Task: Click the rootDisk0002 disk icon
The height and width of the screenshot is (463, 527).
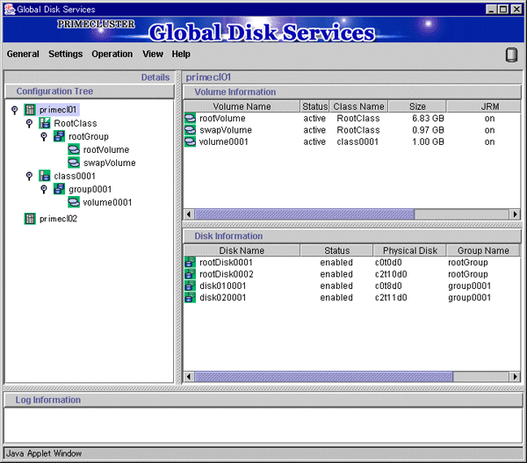Action: 190,274
